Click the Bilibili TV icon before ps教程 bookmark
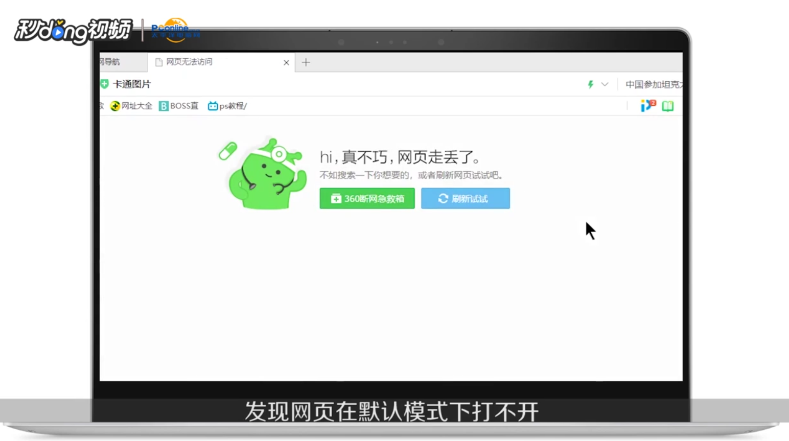The image size is (789, 441). tap(212, 106)
